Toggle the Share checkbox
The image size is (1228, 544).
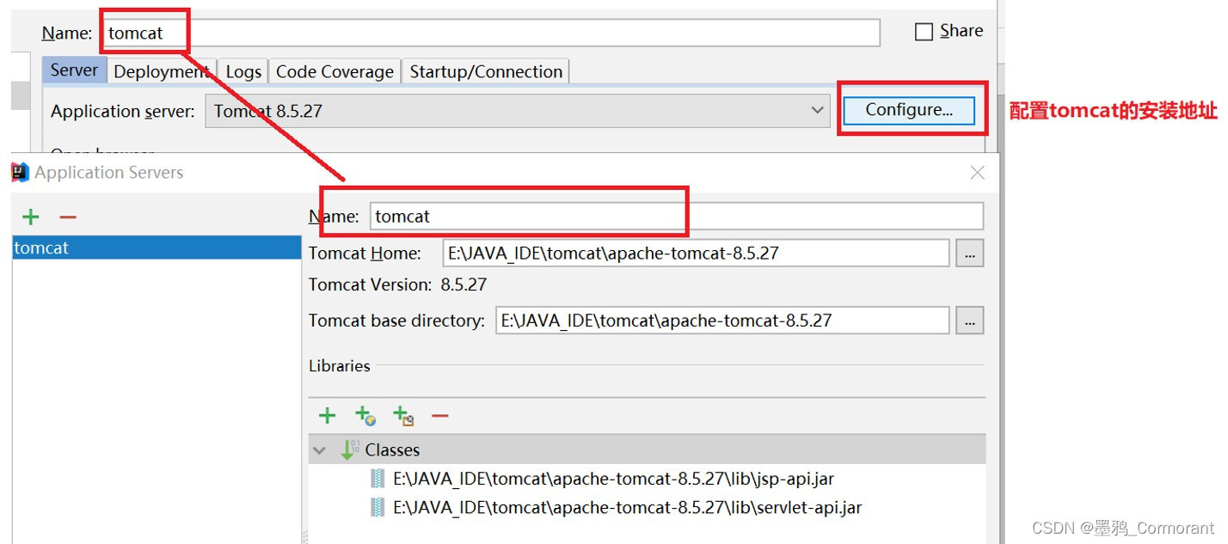coord(924,32)
